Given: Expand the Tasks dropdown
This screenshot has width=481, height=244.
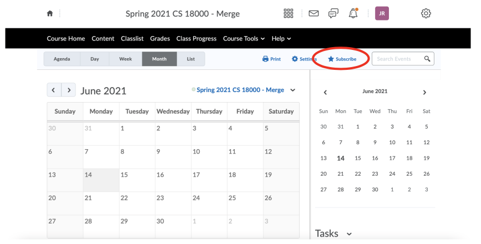Looking at the screenshot, I should [x=349, y=234].
